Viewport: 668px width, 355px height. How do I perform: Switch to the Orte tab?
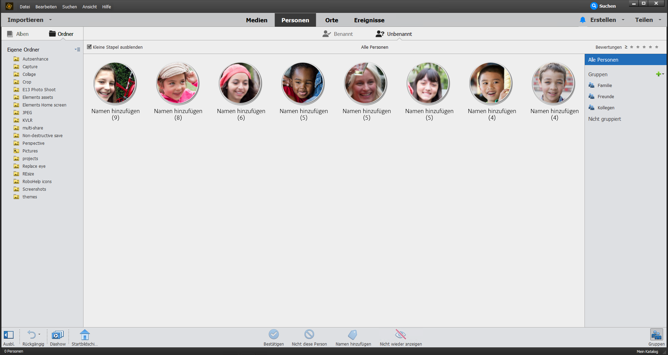click(332, 20)
